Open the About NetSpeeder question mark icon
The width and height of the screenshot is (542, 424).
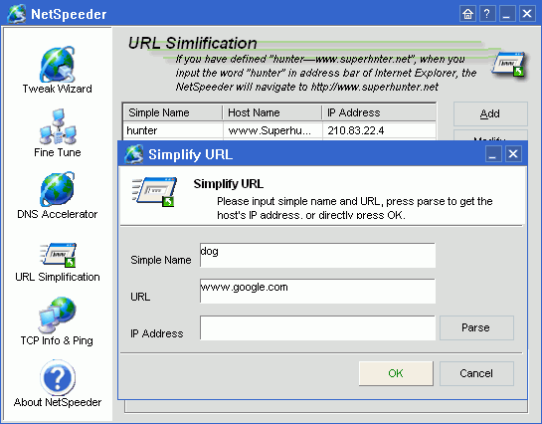pos(58,377)
